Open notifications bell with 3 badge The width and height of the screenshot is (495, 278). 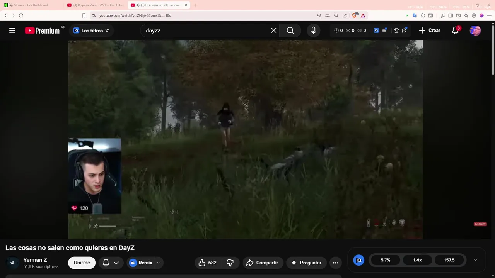(x=456, y=31)
